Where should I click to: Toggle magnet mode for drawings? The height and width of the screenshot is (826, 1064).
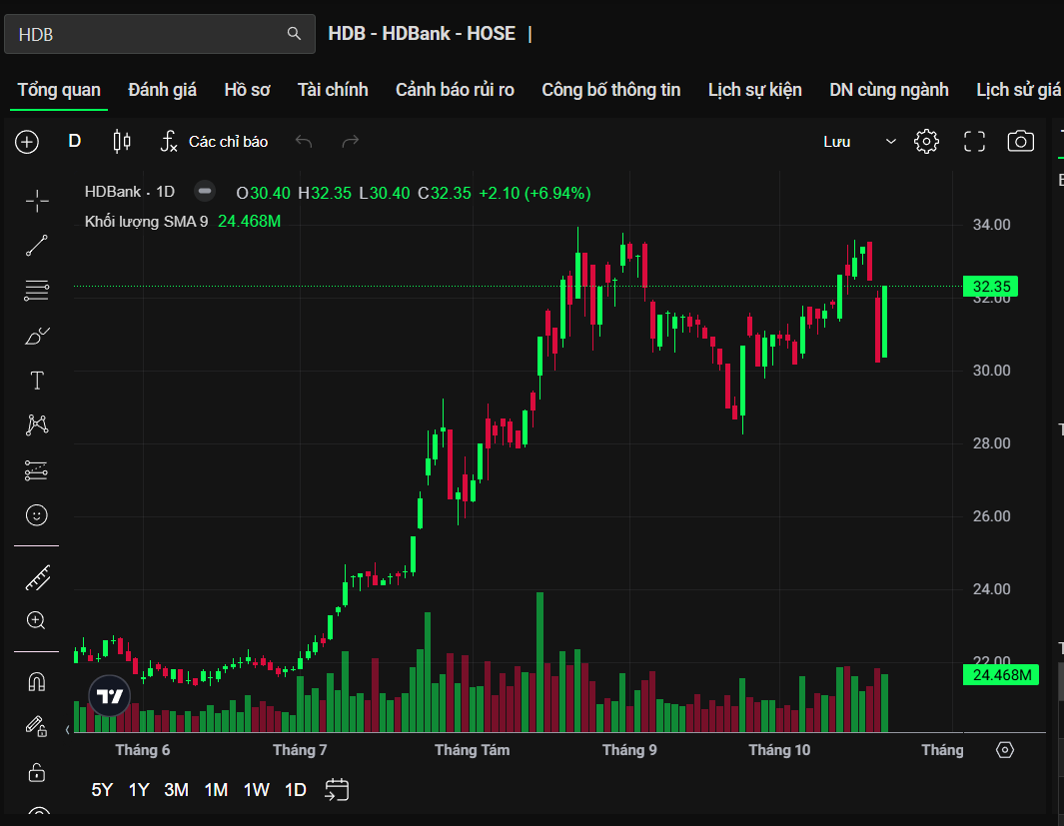(x=37, y=682)
